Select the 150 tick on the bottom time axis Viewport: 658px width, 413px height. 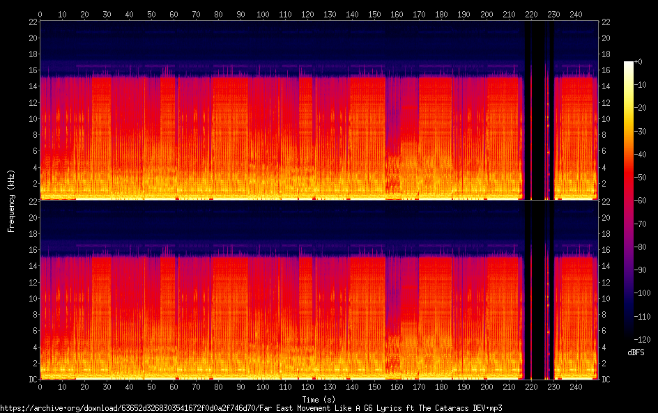click(374, 386)
